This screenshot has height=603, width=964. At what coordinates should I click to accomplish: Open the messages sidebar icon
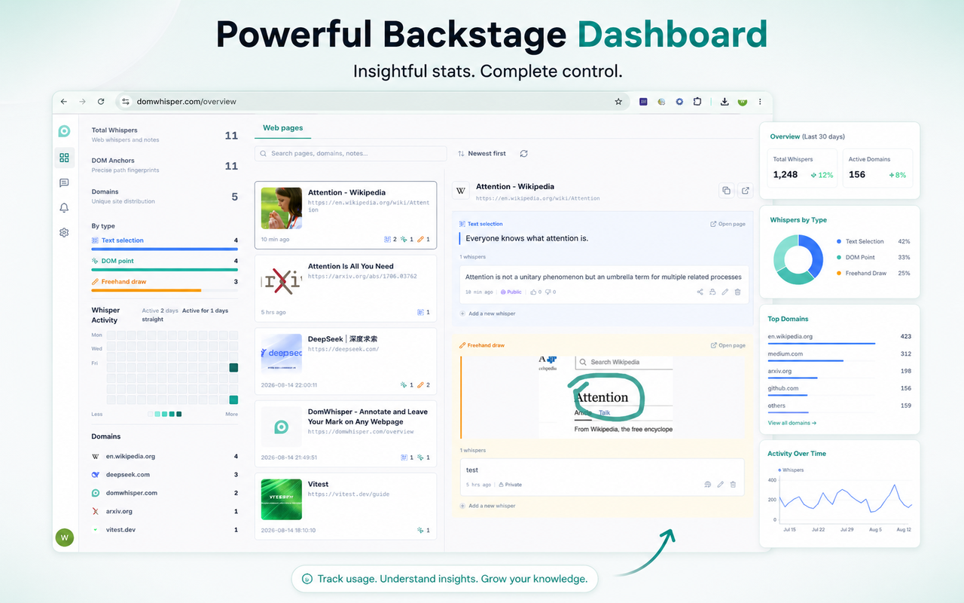click(64, 183)
